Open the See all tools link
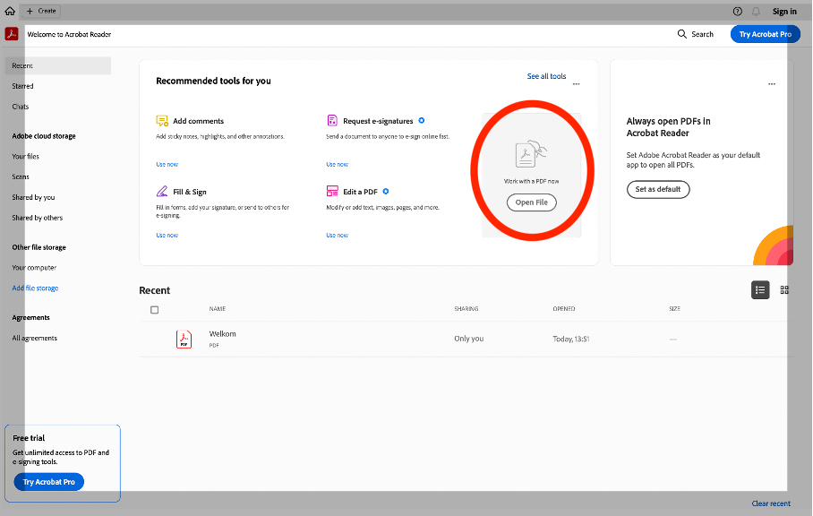813x516 pixels. pos(546,76)
